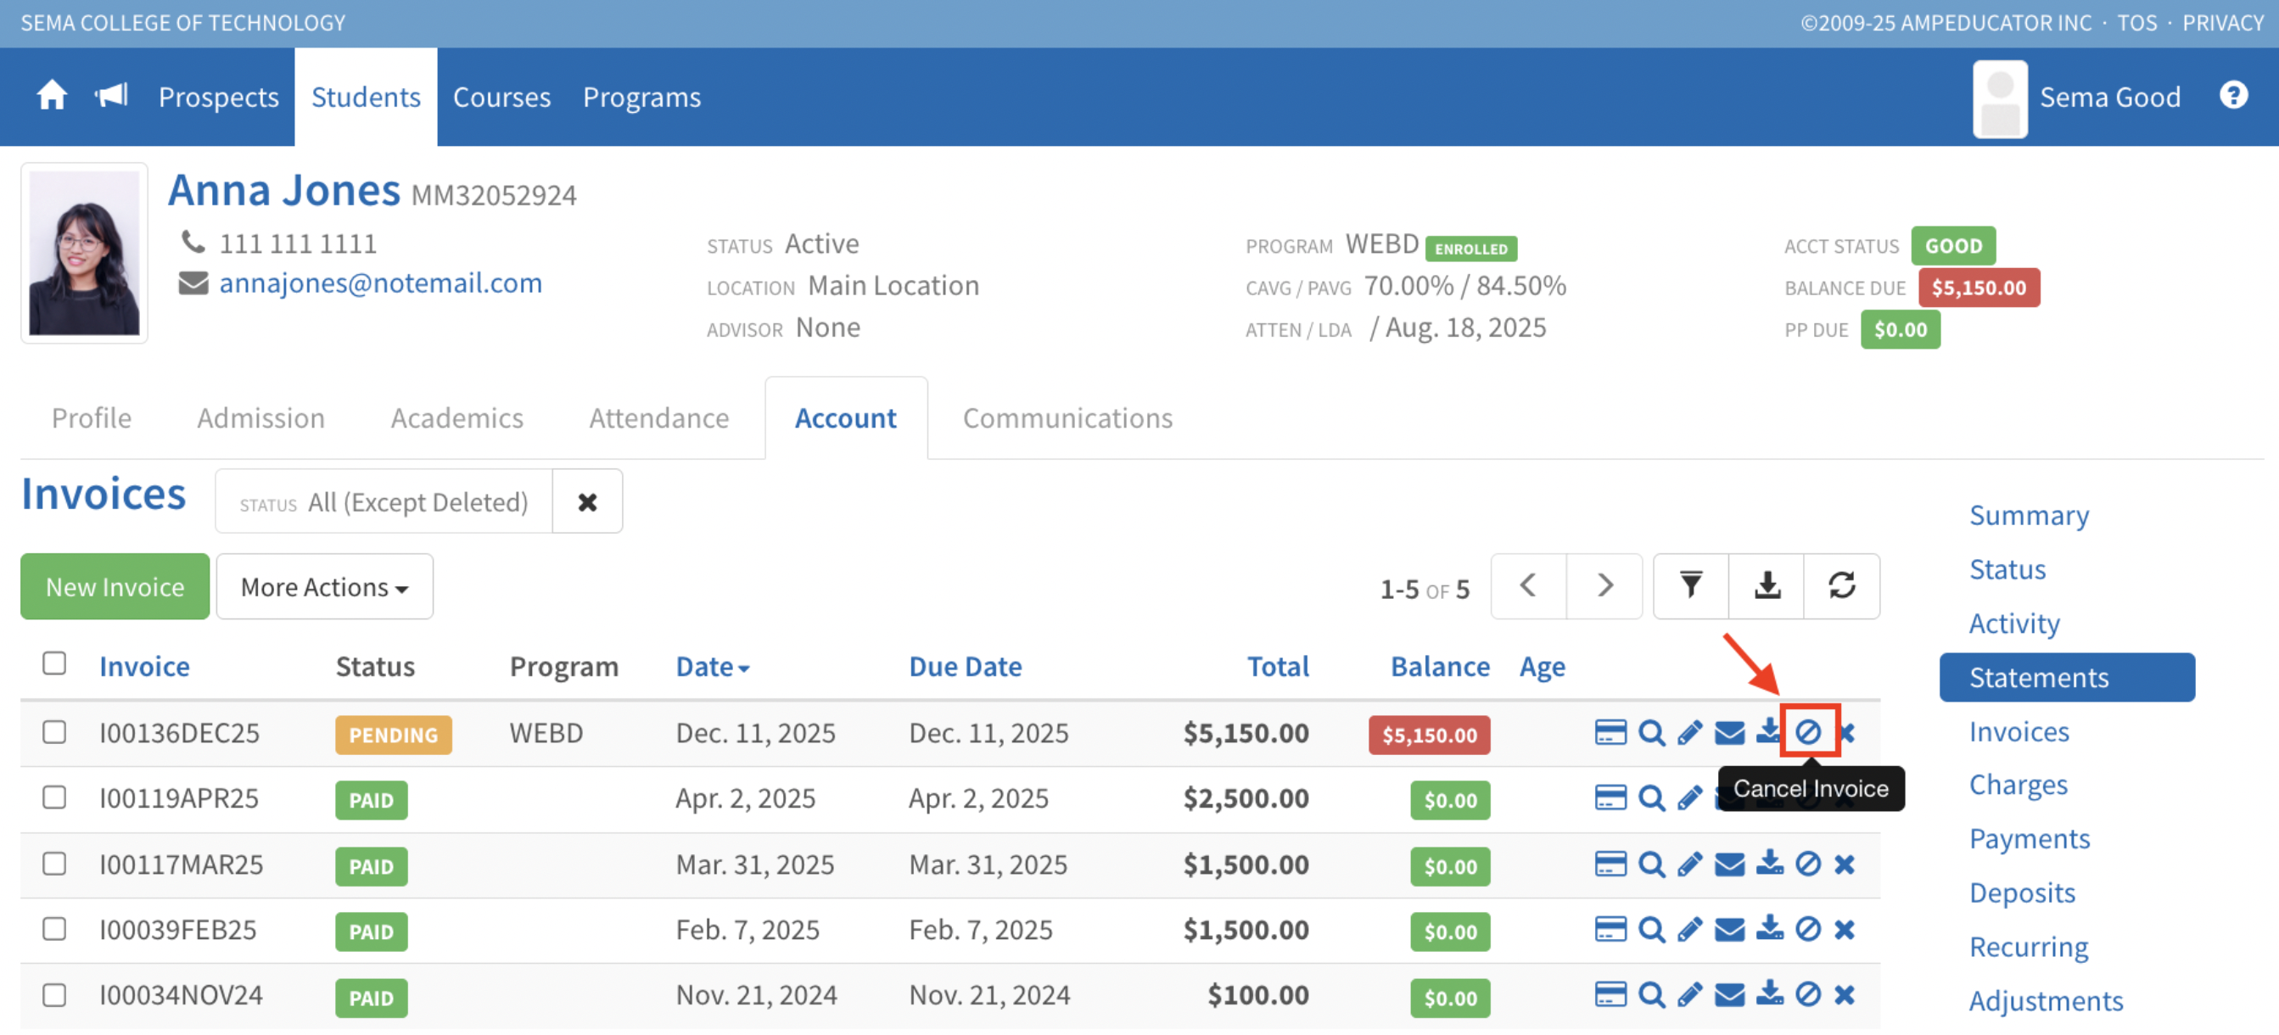Open the Courses menu in navigation bar
The image size is (2279, 1035).
pyautogui.click(x=501, y=98)
